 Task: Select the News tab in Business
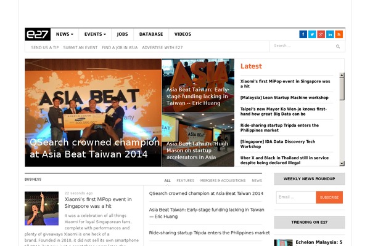[257, 181]
